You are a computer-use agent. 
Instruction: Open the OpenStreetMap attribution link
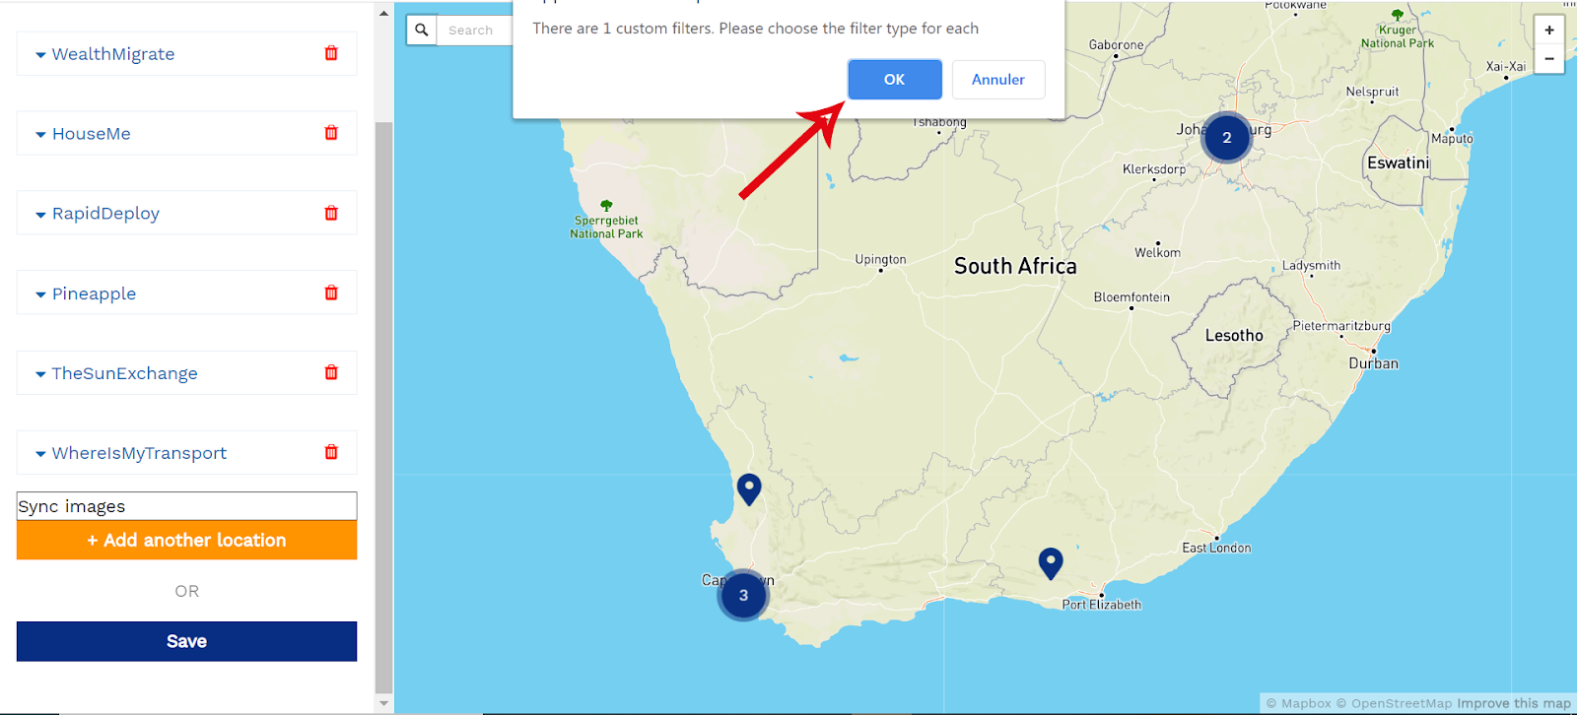(x=1394, y=703)
